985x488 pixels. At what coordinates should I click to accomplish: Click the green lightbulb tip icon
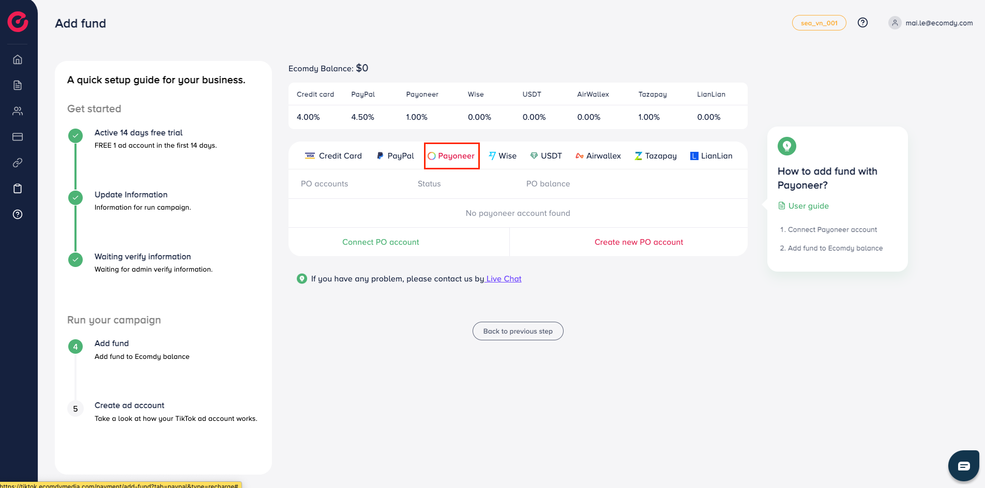(787, 146)
